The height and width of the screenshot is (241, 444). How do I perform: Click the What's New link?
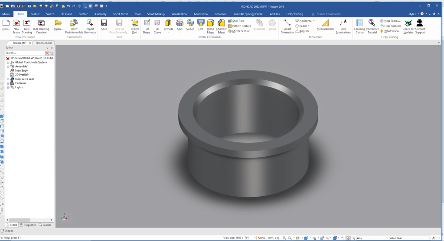coord(391,31)
